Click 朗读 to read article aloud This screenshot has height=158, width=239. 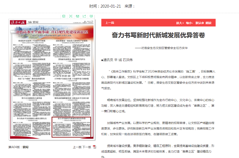tap(208, 23)
